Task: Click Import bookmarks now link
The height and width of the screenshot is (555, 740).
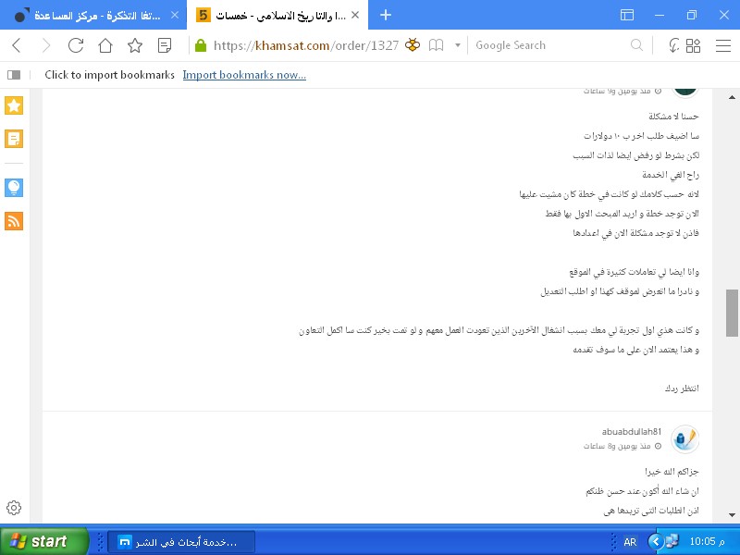Action: tap(244, 75)
